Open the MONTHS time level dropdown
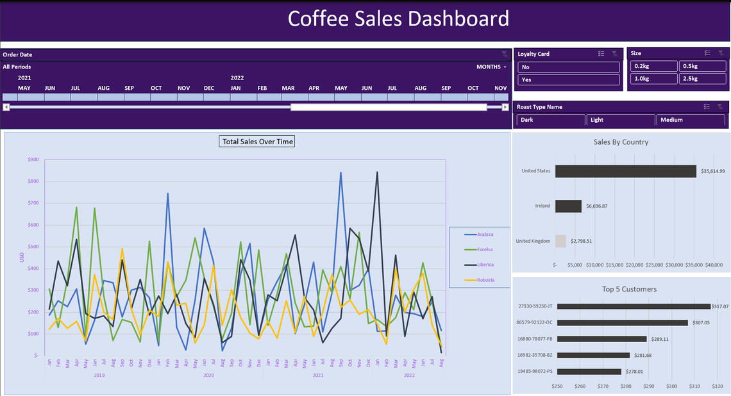This screenshot has height=396, width=731. tap(491, 67)
